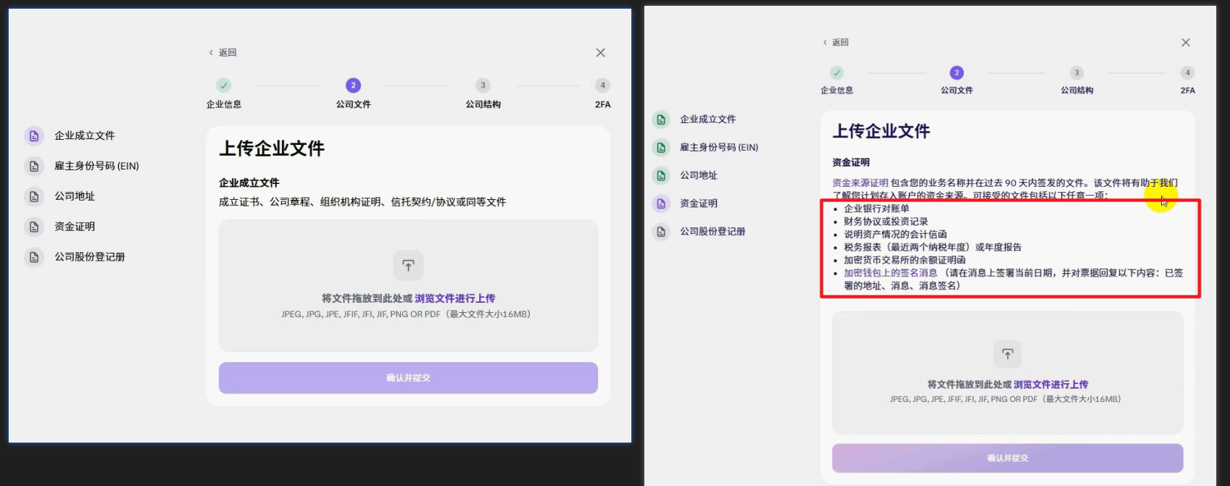Select 公司地址 label in right sidebar
The image size is (1230, 486).
699,175
